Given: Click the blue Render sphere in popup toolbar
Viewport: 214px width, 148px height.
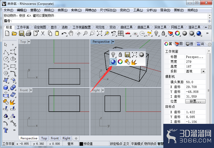Looking at the screenshot, I should 113,62.
